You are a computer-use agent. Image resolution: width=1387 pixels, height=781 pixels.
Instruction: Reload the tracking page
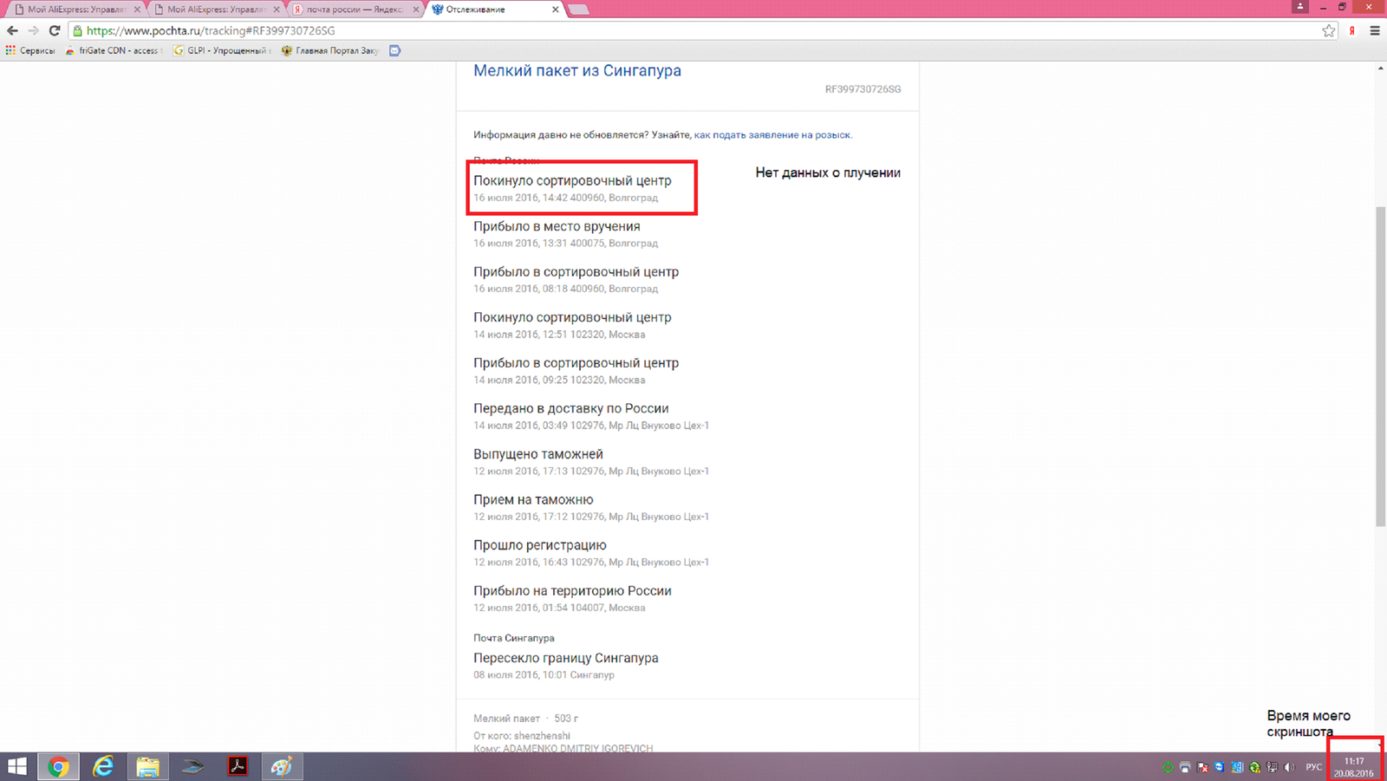pyautogui.click(x=55, y=30)
